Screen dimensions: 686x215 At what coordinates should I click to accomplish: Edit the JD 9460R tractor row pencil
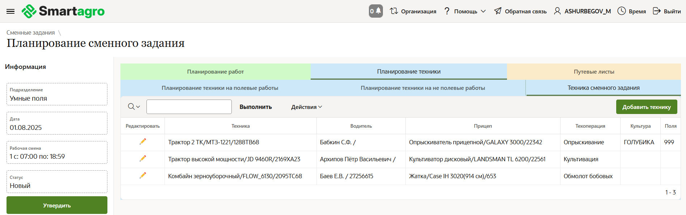143,158
